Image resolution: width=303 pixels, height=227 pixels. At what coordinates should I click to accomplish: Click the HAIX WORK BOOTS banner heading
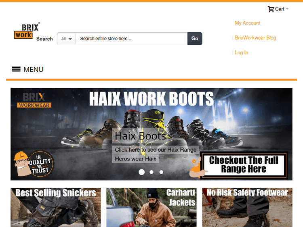151,99
